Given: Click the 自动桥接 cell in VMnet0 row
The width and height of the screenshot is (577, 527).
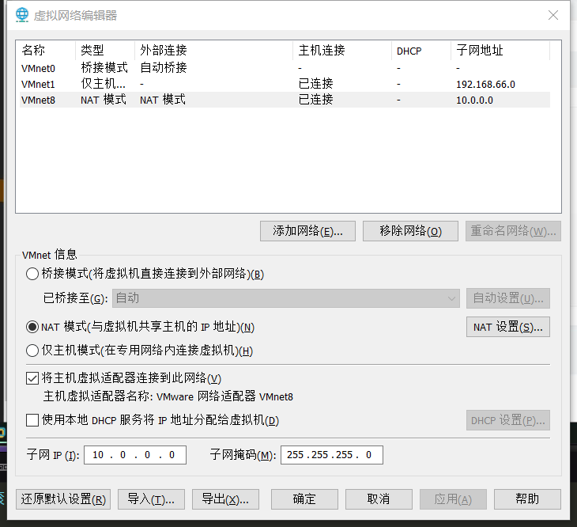Looking at the screenshot, I should pos(164,68).
